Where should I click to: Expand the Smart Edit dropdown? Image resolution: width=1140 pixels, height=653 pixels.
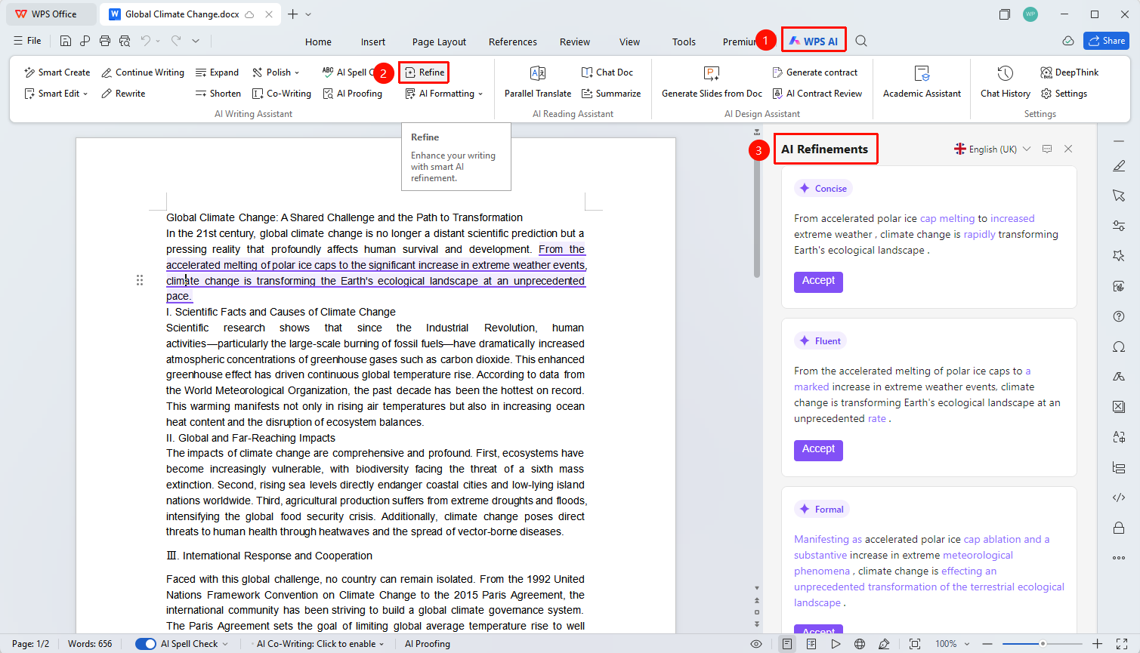pos(57,94)
